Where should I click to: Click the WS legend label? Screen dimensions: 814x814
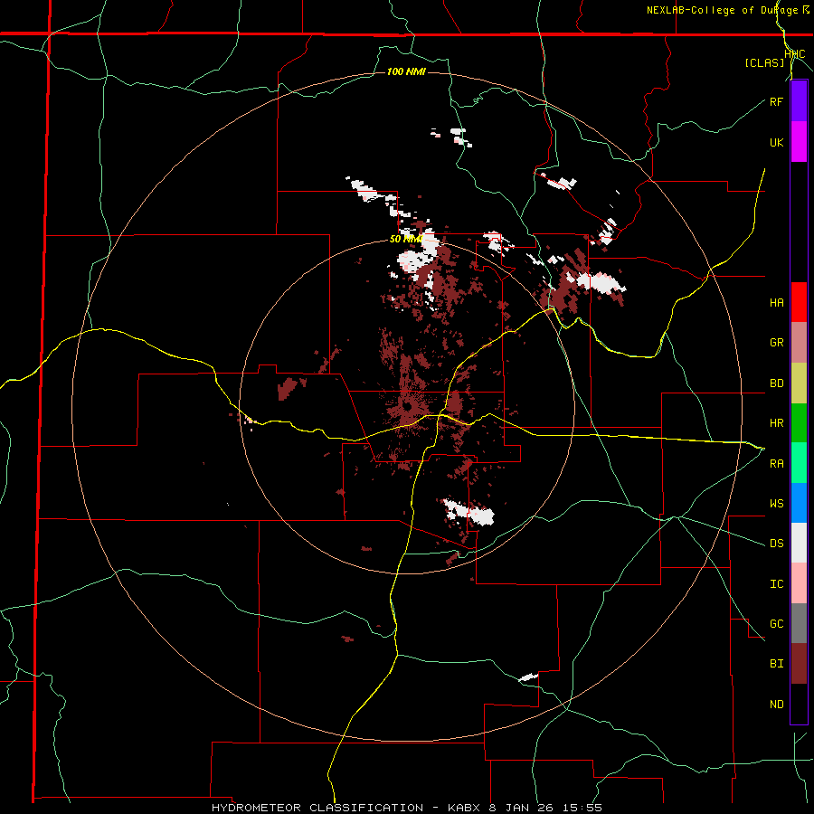tap(776, 504)
